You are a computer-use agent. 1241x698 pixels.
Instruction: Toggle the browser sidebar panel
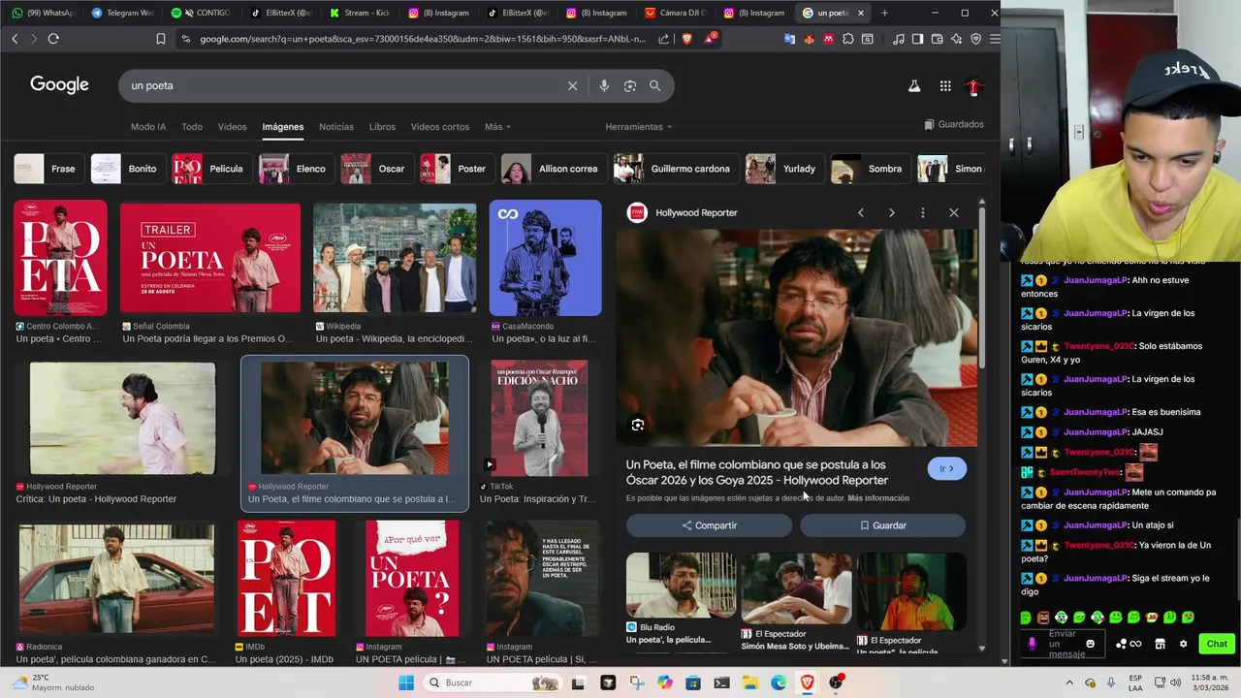pos(918,39)
